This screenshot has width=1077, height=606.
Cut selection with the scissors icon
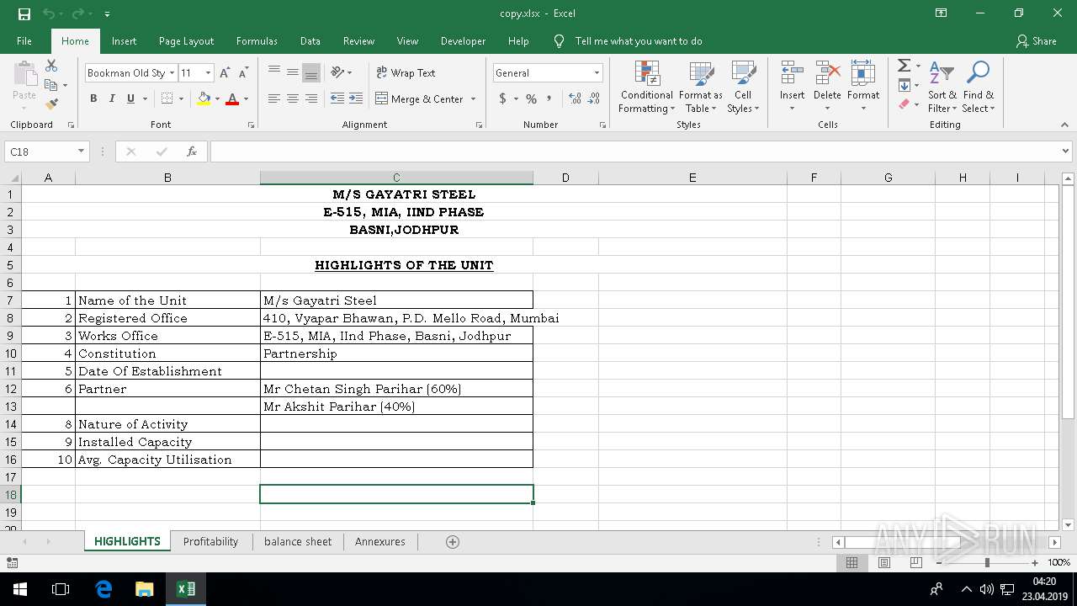[x=51, y=66]
